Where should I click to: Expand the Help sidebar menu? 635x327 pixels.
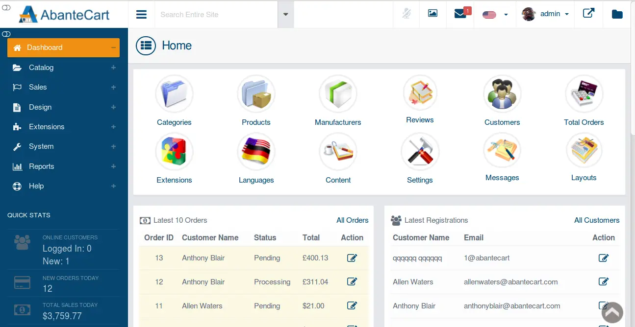[x=64, y=186]
